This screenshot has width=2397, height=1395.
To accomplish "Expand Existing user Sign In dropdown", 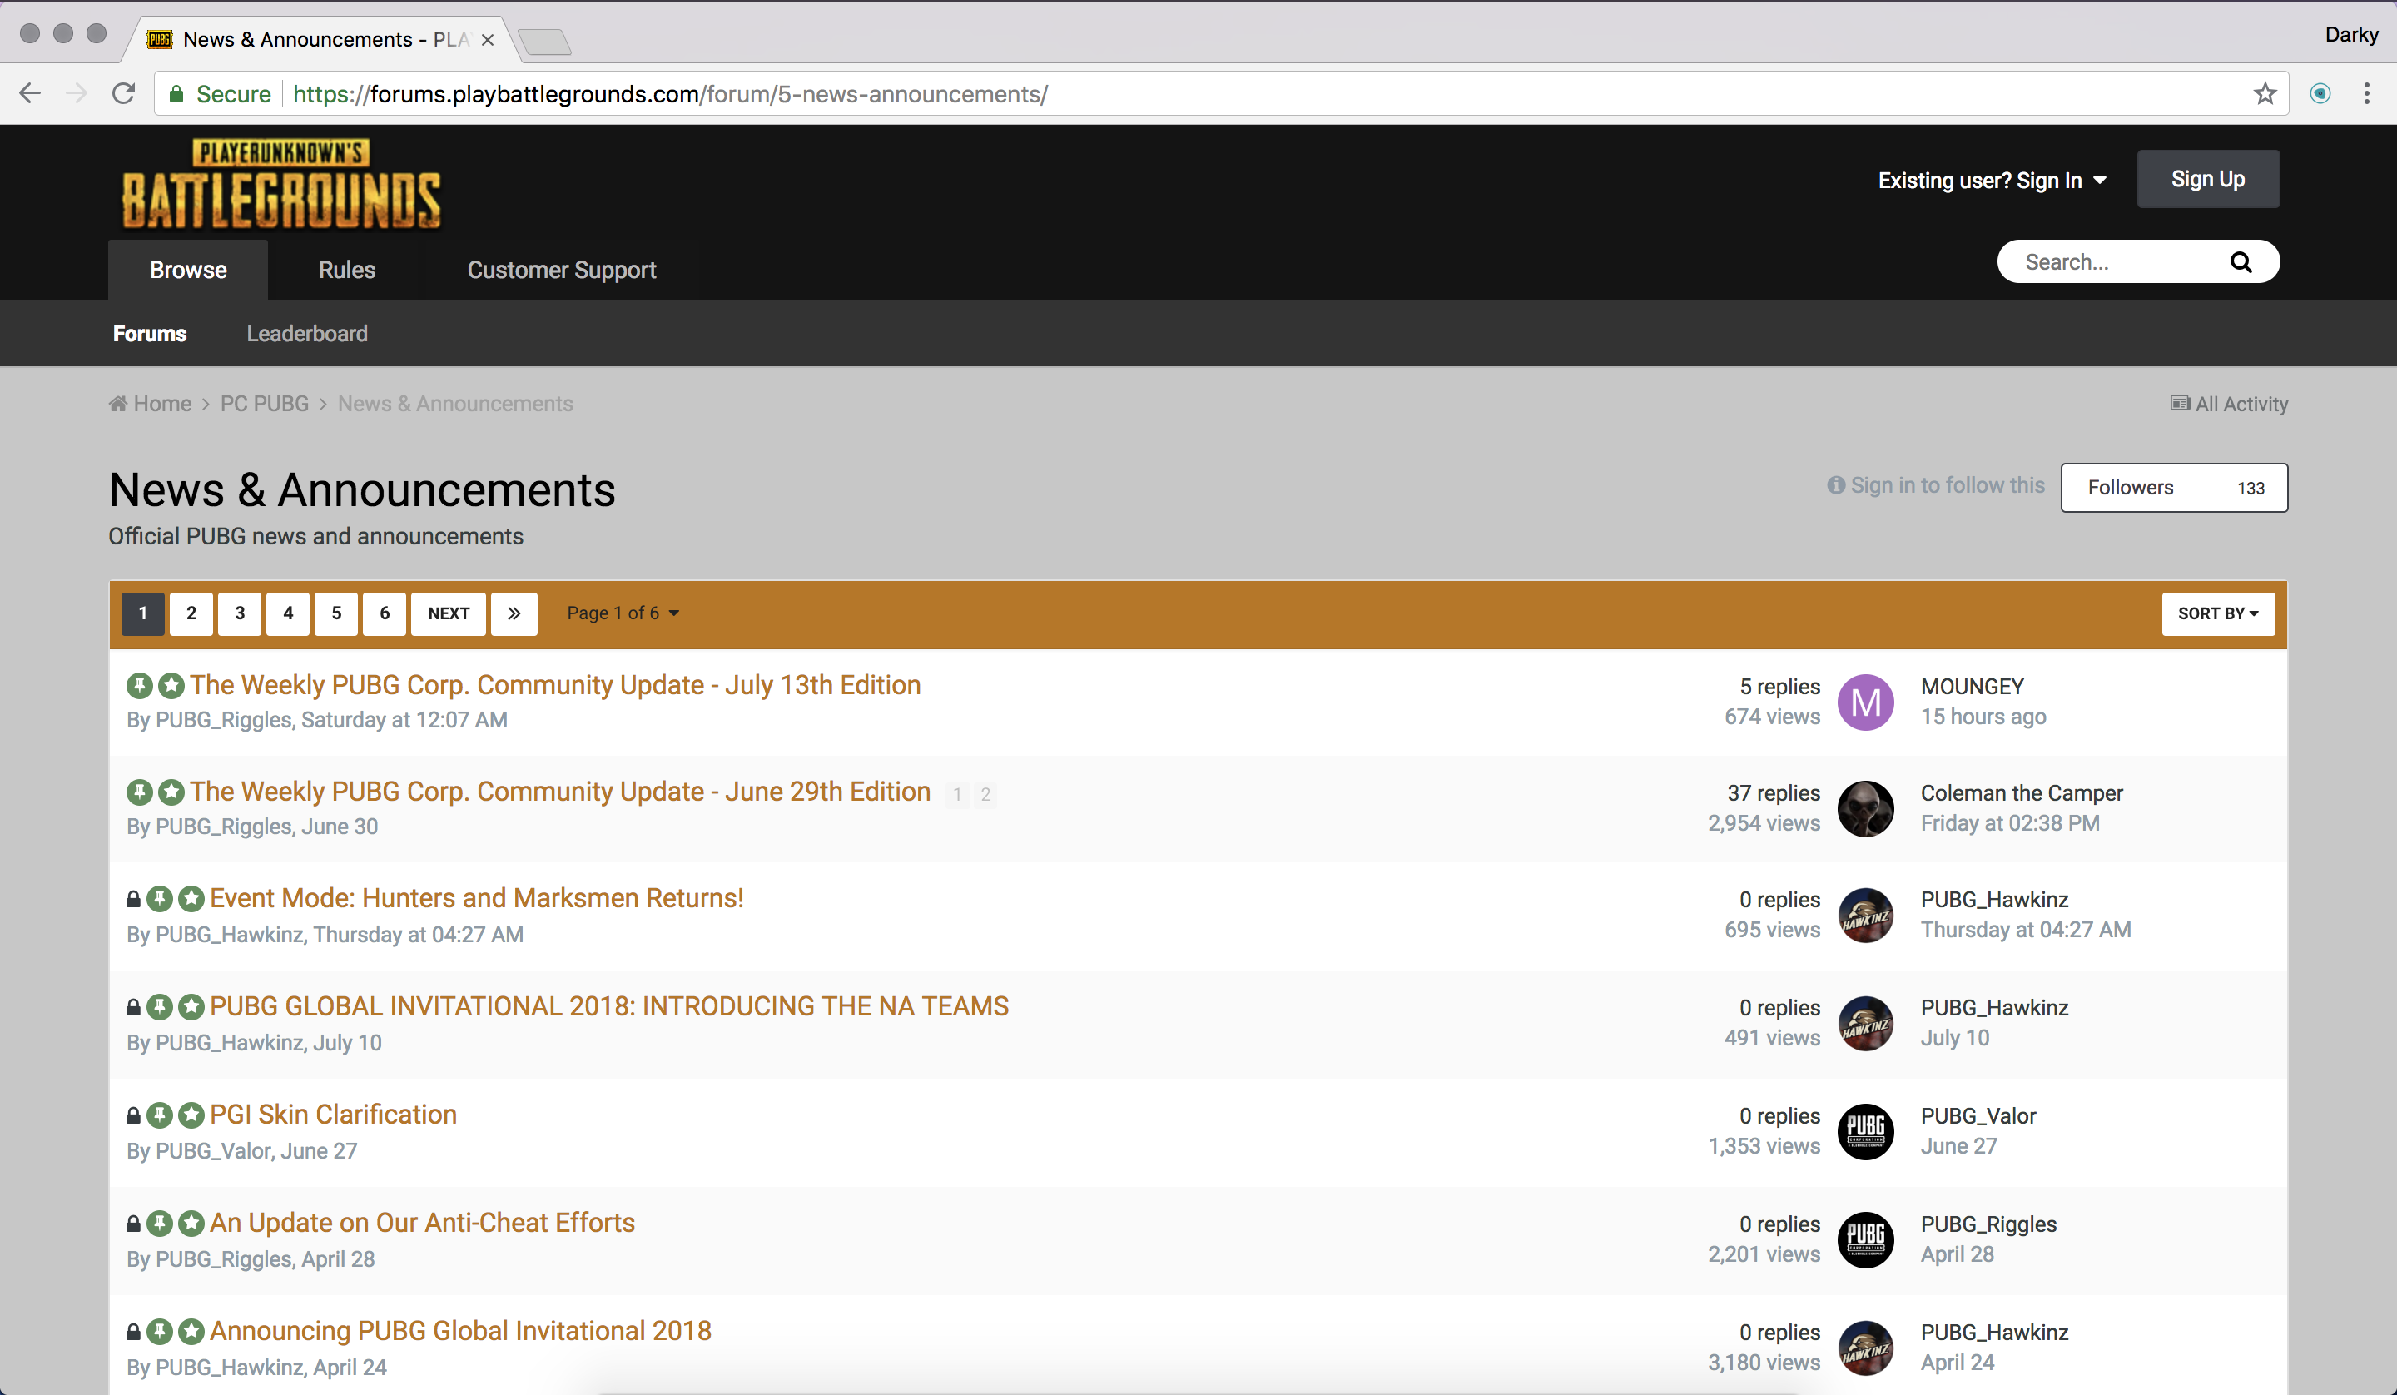I will pyautogui.click(x=1992, y=180).
